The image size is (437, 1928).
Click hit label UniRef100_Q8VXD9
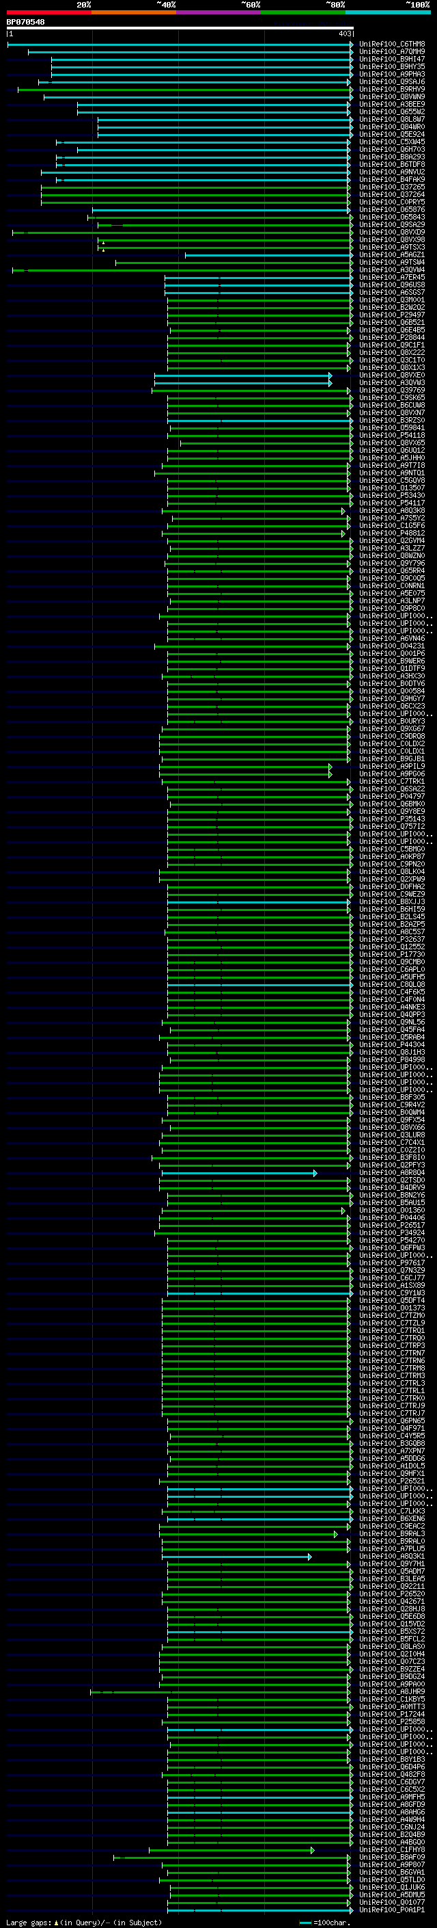click(392, 232)
